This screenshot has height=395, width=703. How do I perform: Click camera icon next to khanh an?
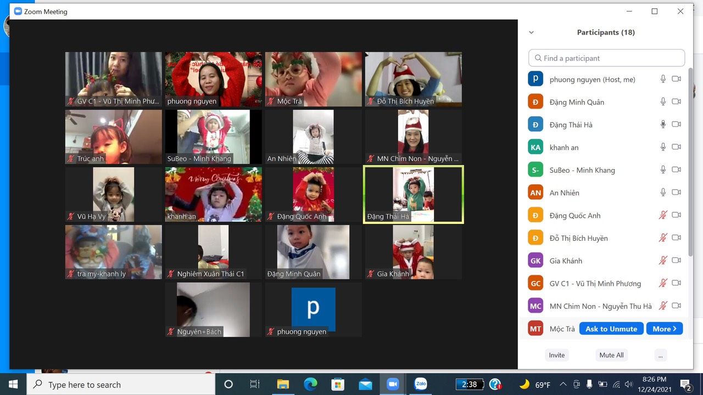[x=676, y=147]
